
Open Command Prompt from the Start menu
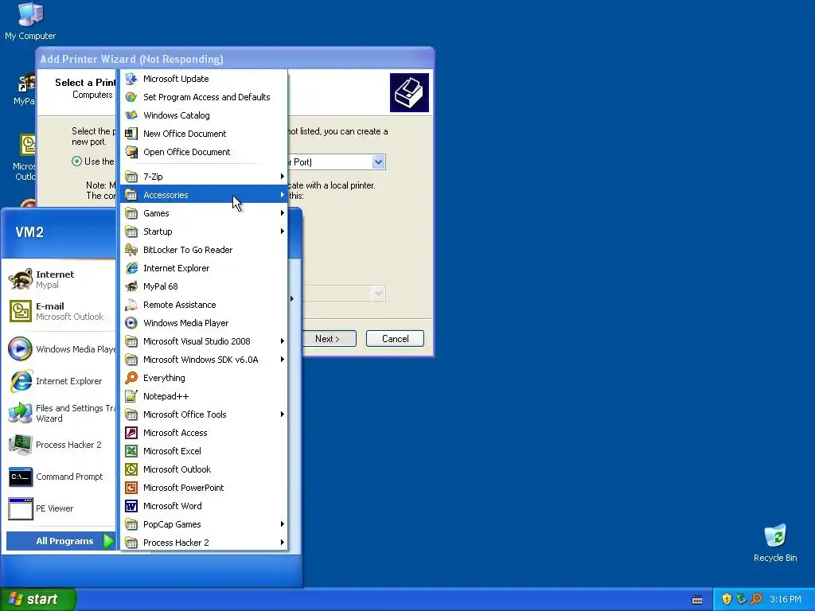[x=60, y=477]
